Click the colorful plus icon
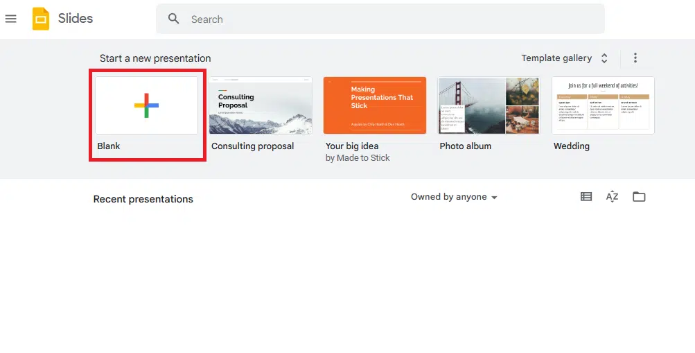Viewport: 695px width, 353px height. [146, 105]
